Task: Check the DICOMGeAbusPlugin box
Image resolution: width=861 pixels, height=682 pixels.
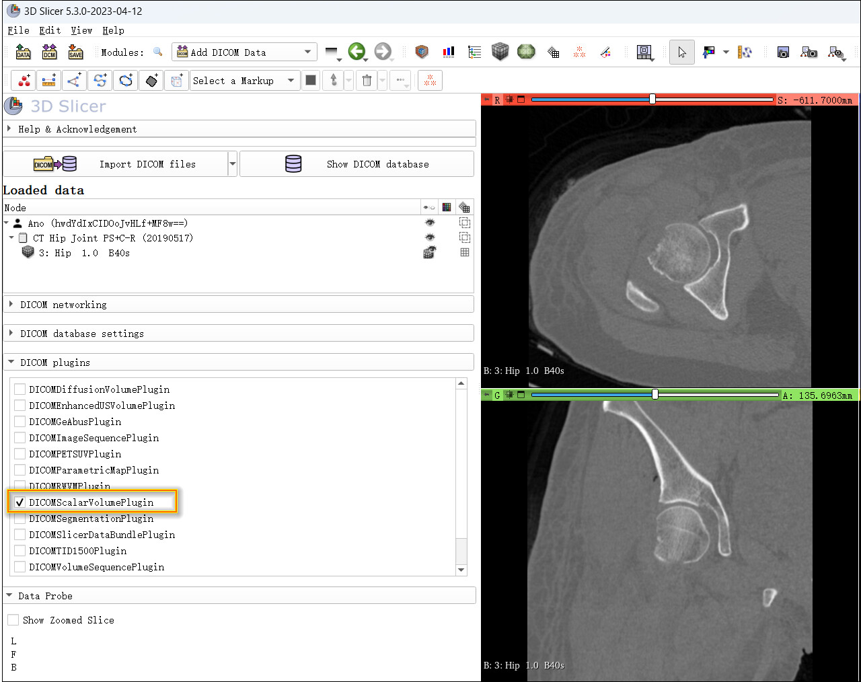Action: click(x=20, y=422)
